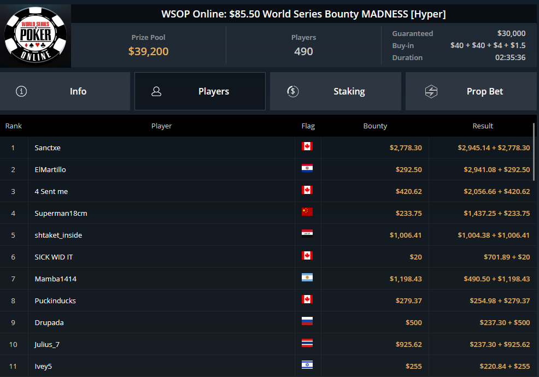The width and height of the screenshot is (539, 377).
Task: Click the Rank column header
Action: (x=14, y=126)
